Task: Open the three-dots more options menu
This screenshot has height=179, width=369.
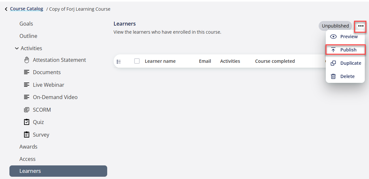Action: point(361,26)
